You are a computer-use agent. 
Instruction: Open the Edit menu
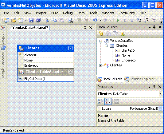click(17, 13)
